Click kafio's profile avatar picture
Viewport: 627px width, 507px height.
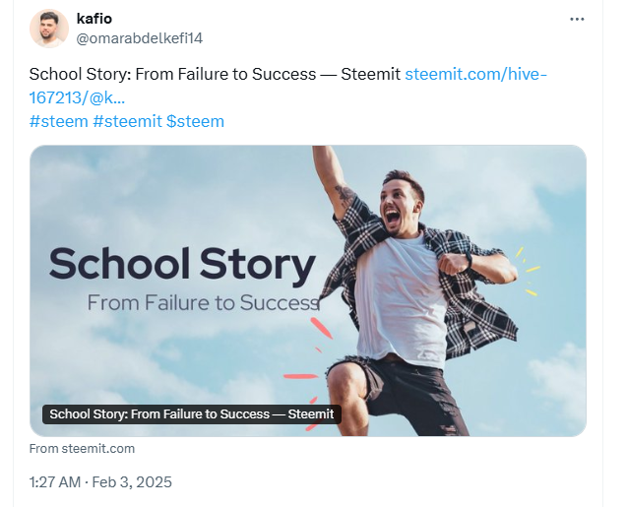(49, 29)
